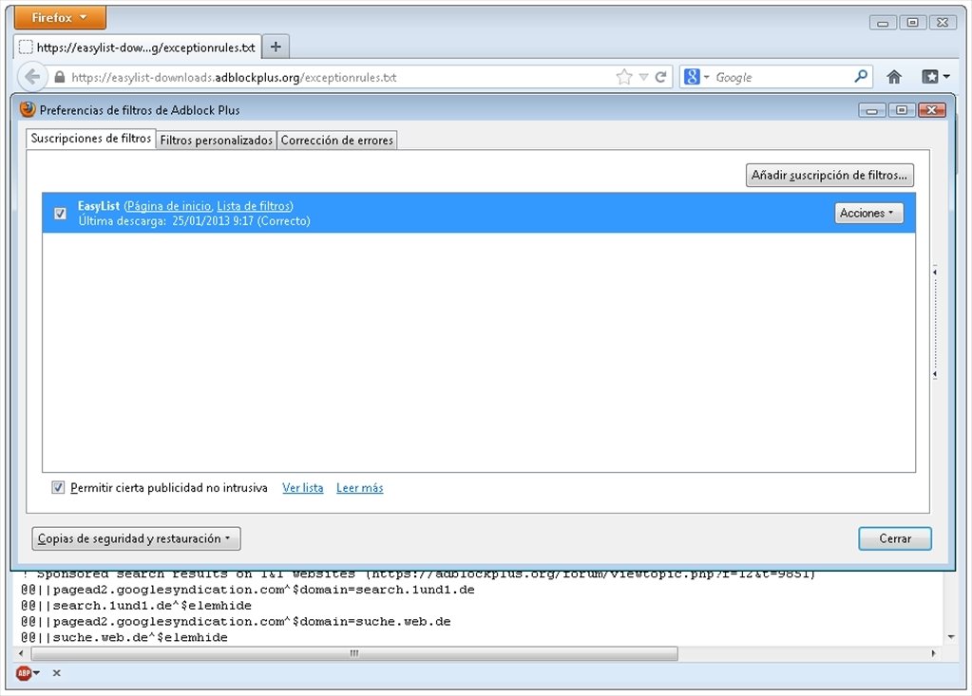
Task: Select text line '@@||suche.web.de^$elemhide'
Action: pyautogui.click(x=124, y=638)
